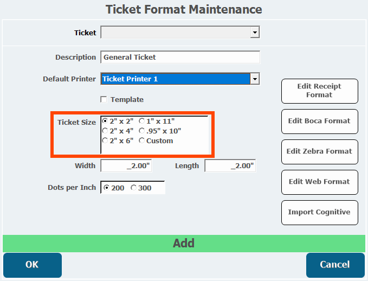Click the Width input field
368x281 pixels.
click(125, 166)
